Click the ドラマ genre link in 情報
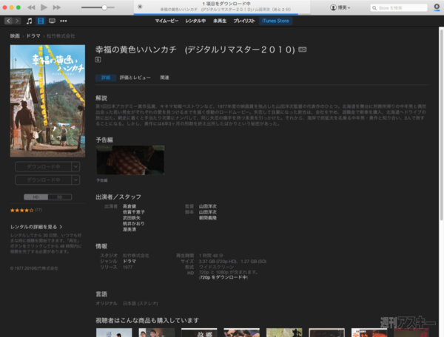The image size is (444, 337). click(129, 261)
